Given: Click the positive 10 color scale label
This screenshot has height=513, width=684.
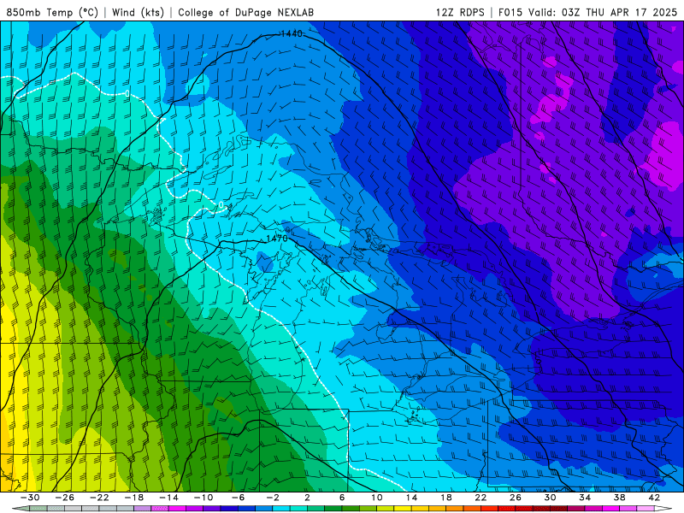Looking at the screenshot, I should point(377,498).
